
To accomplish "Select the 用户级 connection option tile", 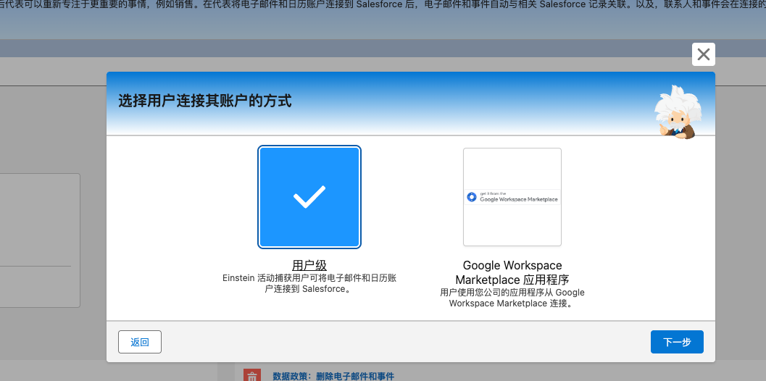I will (x=309, y=197).
